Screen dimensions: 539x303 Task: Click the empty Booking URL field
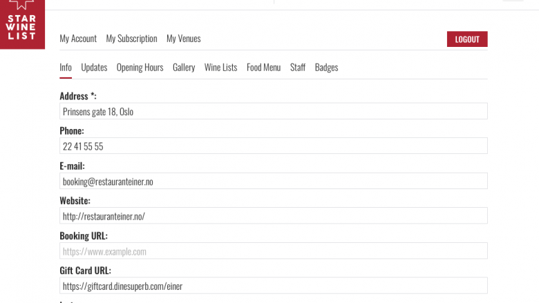pos(273,251)
